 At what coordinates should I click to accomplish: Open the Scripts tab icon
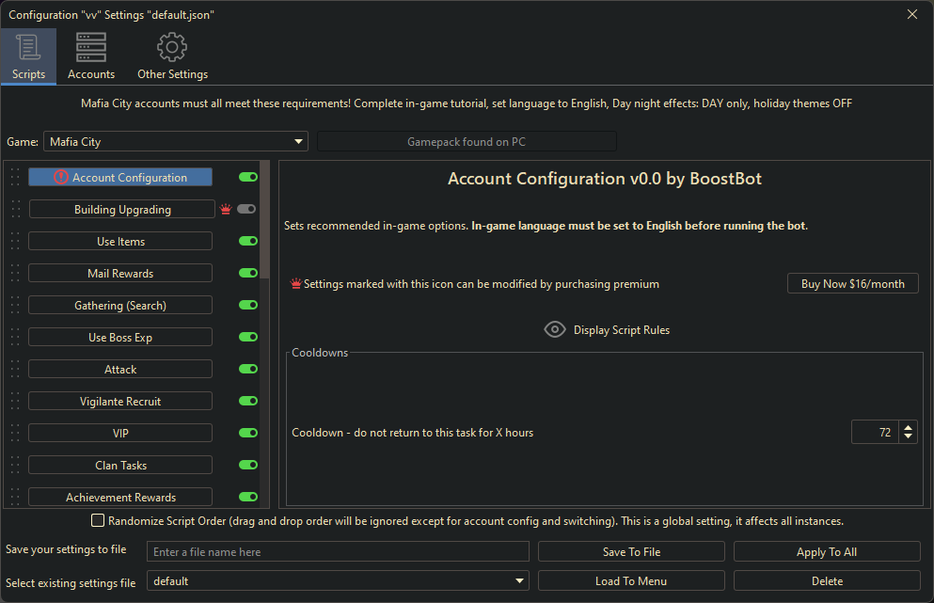click(28, 47)
